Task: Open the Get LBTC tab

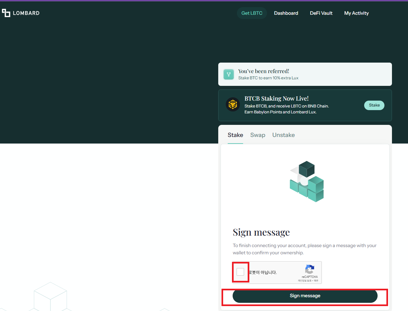Action: pyautogui.click(x=252, y=13)
